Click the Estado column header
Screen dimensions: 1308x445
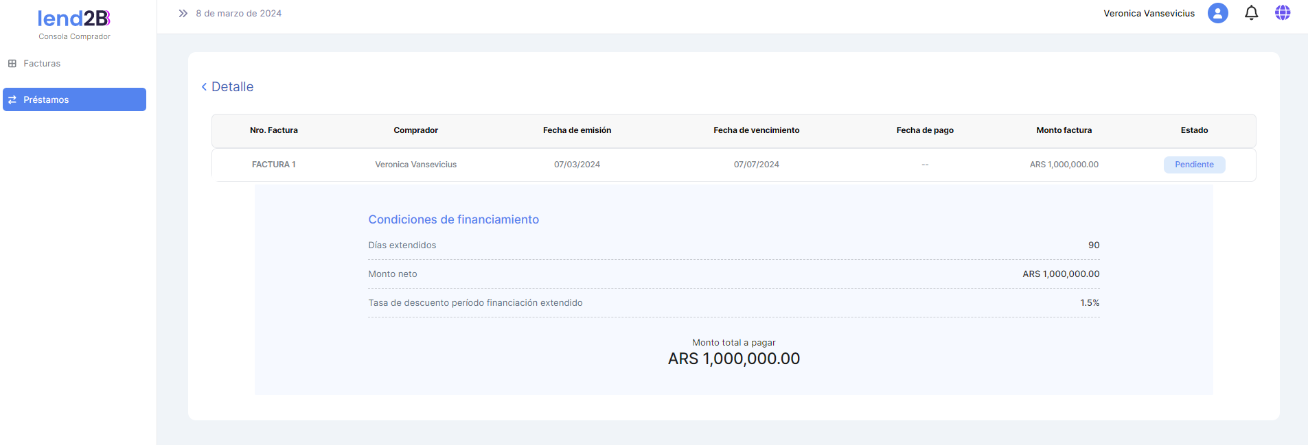(1194, 130)
